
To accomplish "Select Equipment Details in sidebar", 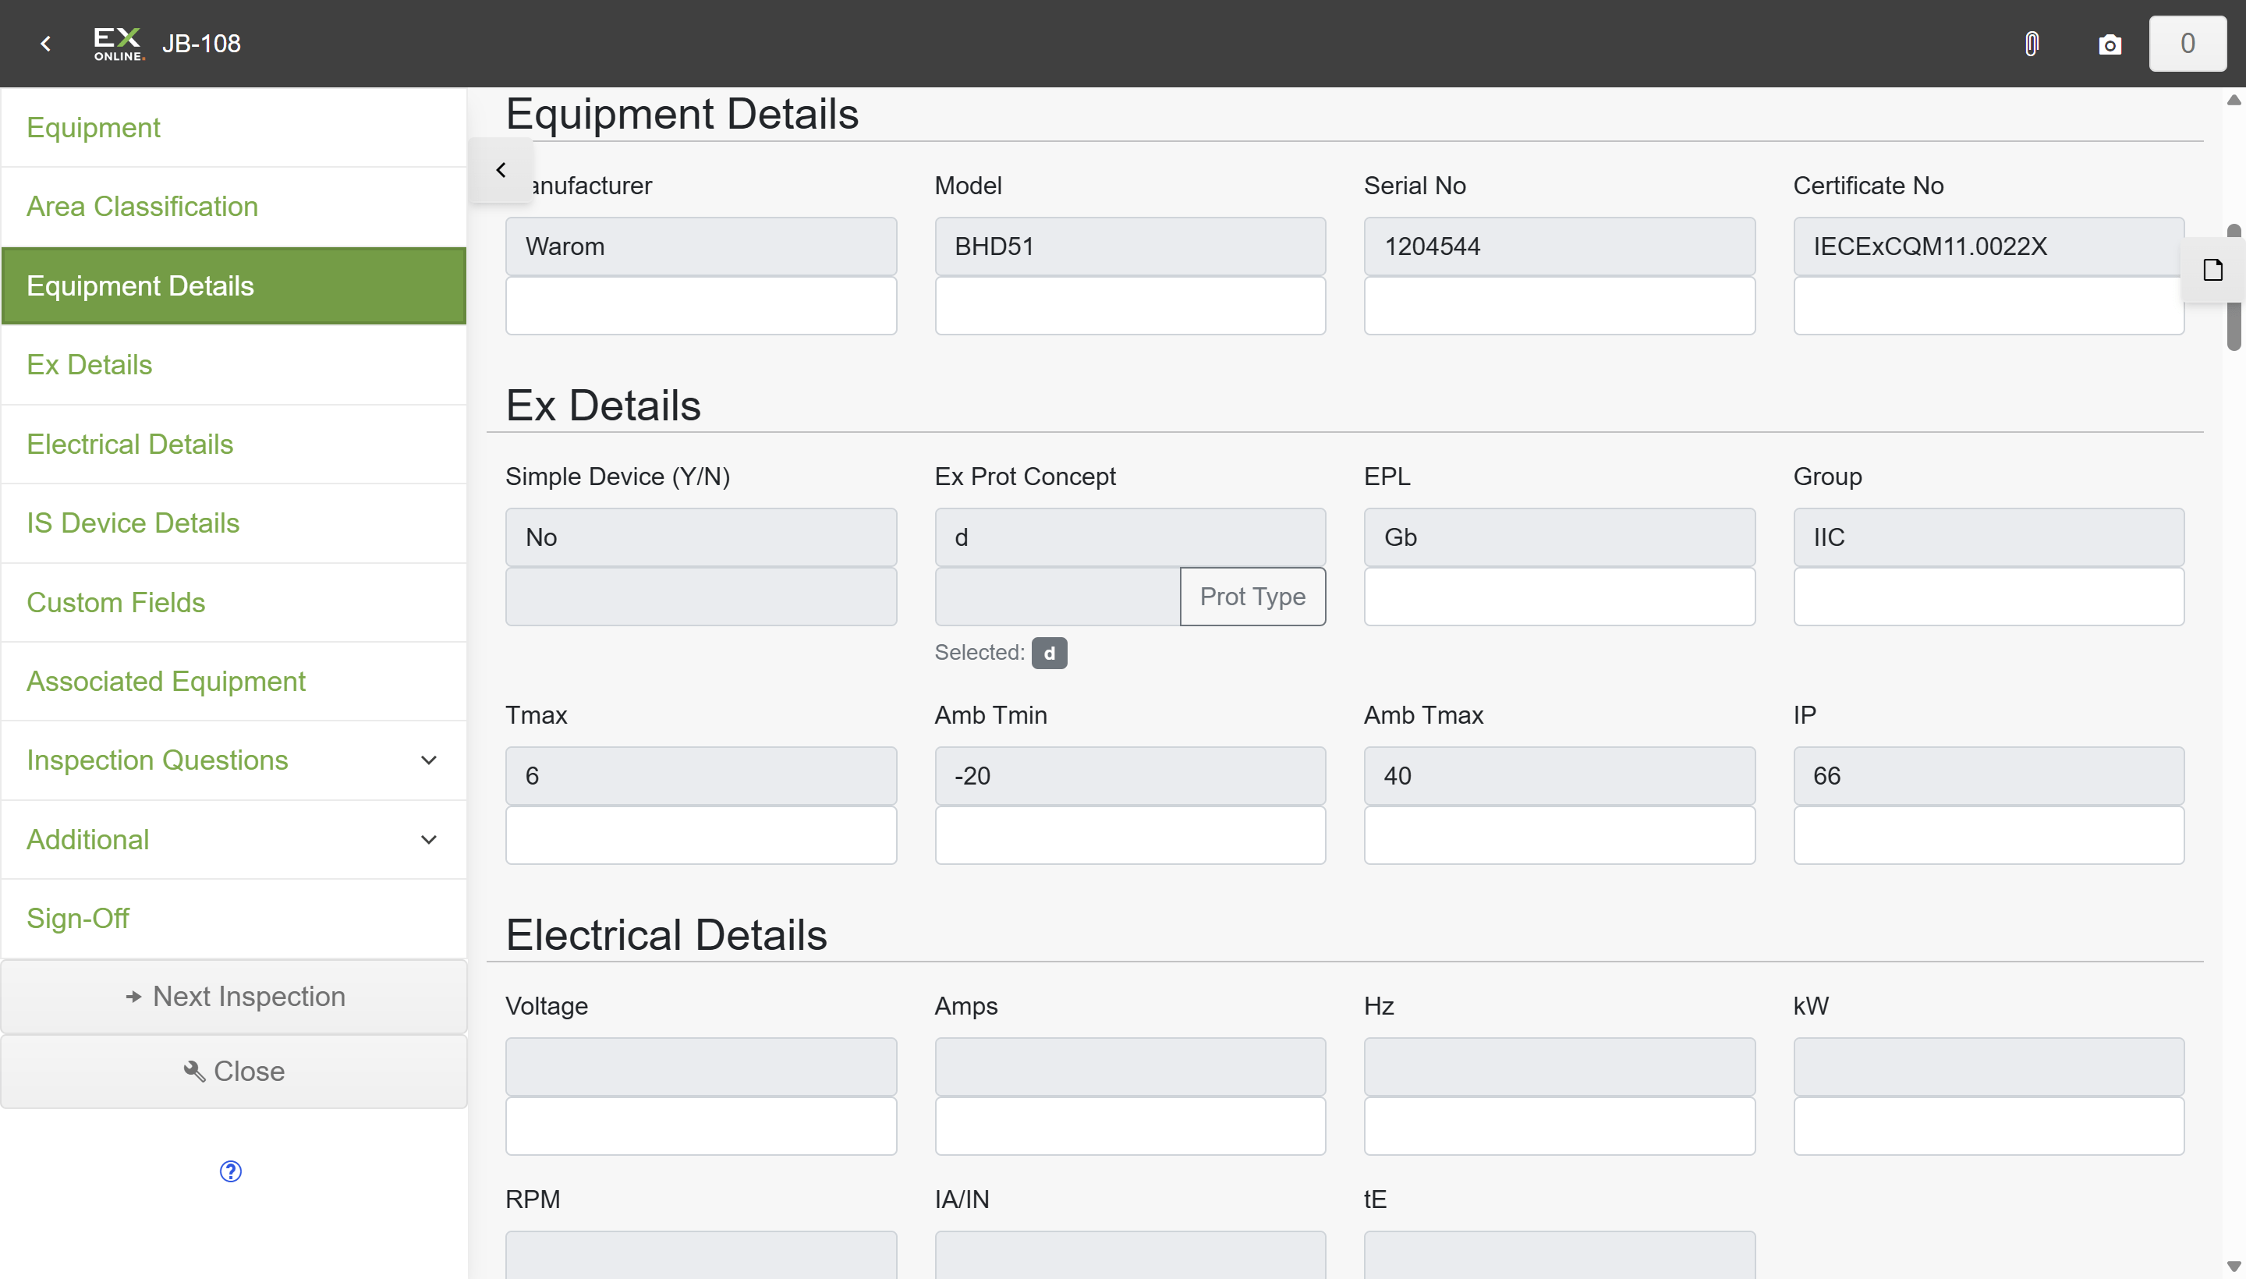I will pyautogui.click(x=234, y=285).
